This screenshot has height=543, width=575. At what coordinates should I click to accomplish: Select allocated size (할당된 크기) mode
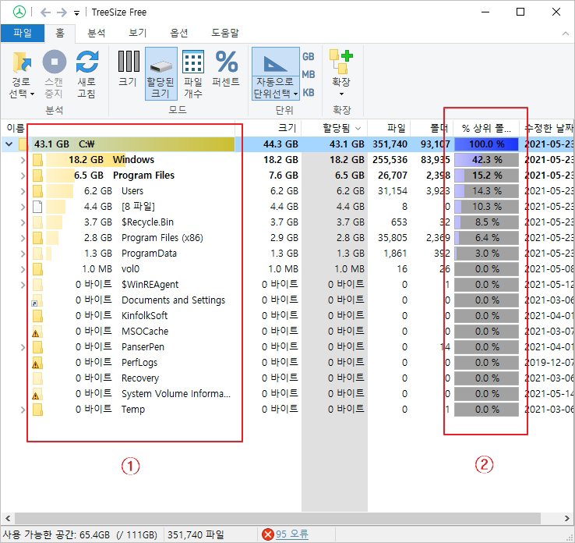(x=161, y=73)
